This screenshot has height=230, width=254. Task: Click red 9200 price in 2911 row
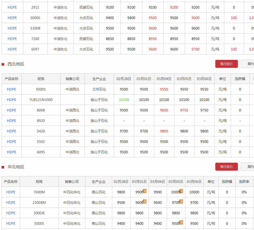pyautogui.click(x=174, y=8)
